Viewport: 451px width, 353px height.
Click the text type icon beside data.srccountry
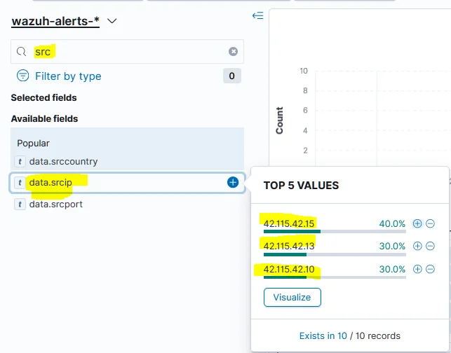point(20,161)
